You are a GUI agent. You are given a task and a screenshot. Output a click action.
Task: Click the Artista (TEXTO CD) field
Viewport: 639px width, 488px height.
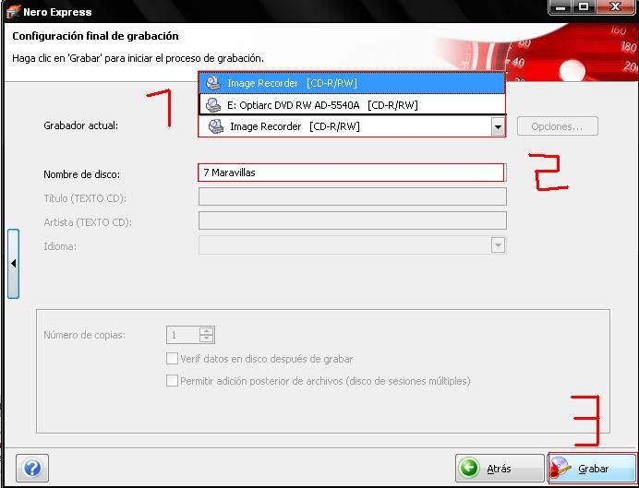coord(353,220)
